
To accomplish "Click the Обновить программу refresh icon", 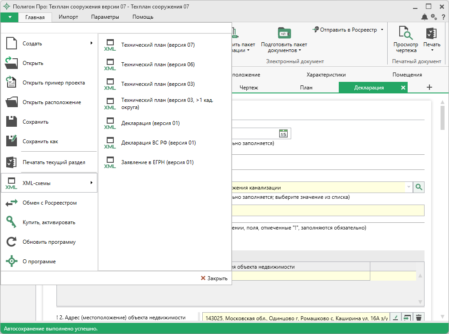I will tap(12, 242).
